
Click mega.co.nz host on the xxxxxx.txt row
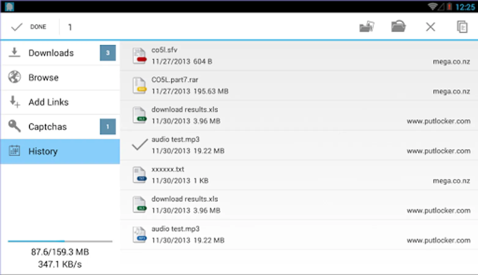click(x=451, y=181)
